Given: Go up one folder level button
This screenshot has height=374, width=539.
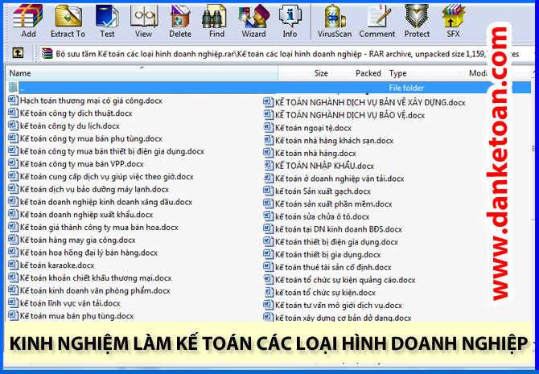Looking at the screenshot, I should pos(18,53).
